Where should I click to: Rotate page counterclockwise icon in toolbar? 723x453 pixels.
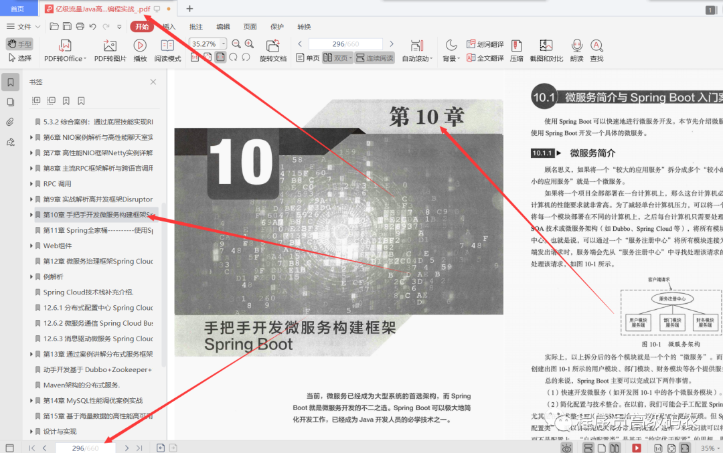[246, 57]
